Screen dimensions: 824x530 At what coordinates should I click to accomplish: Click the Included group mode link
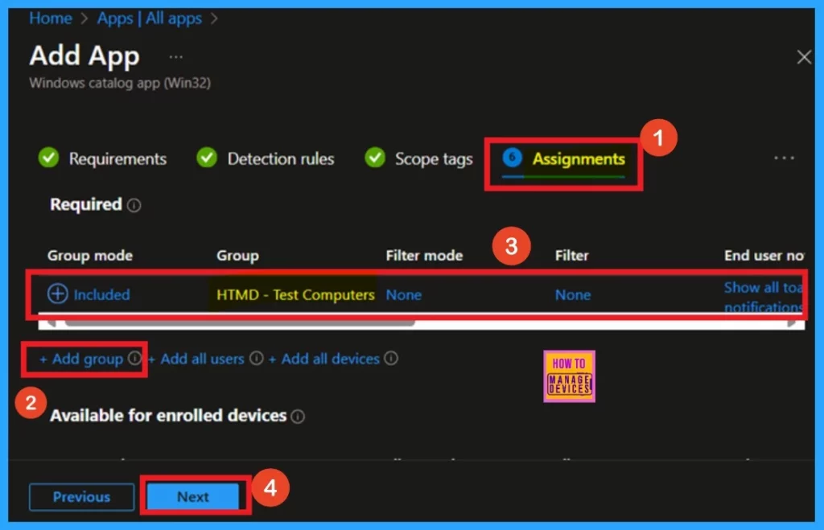[101, 294]
